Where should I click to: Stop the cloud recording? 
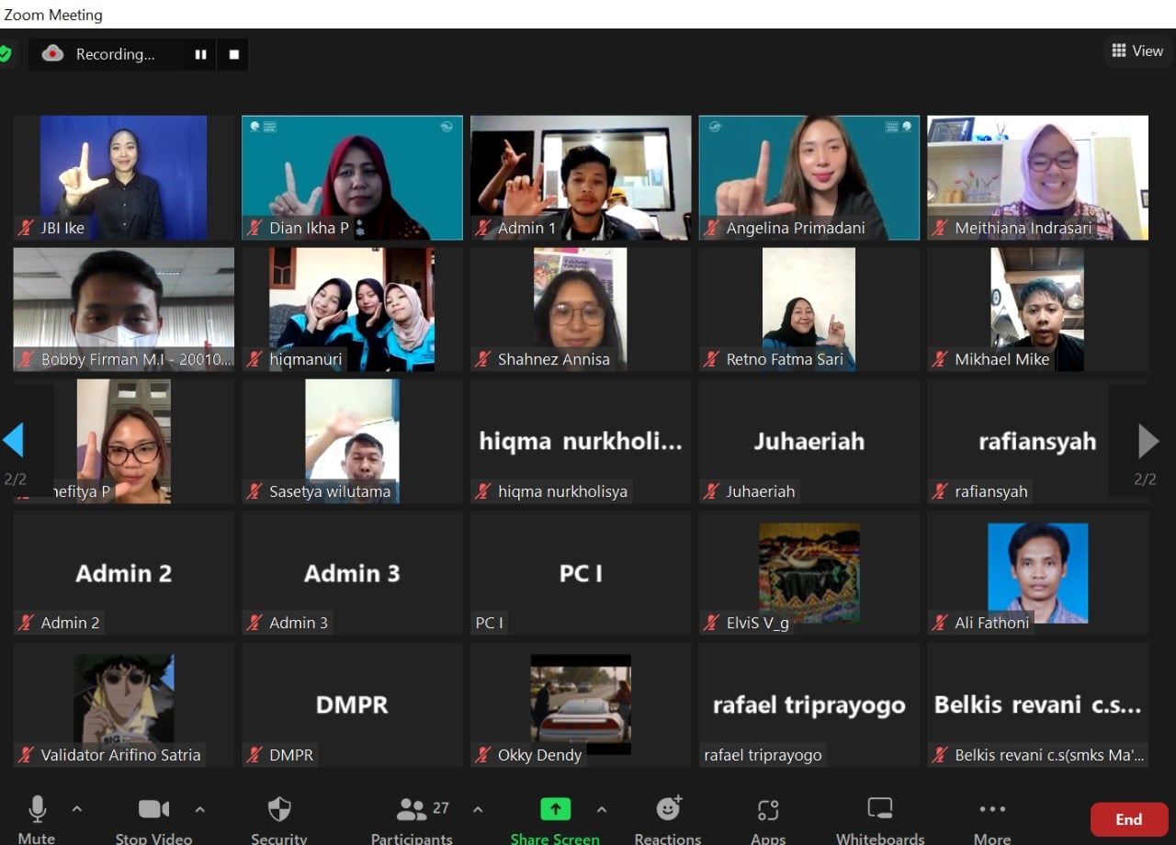(x=232, y=54)
